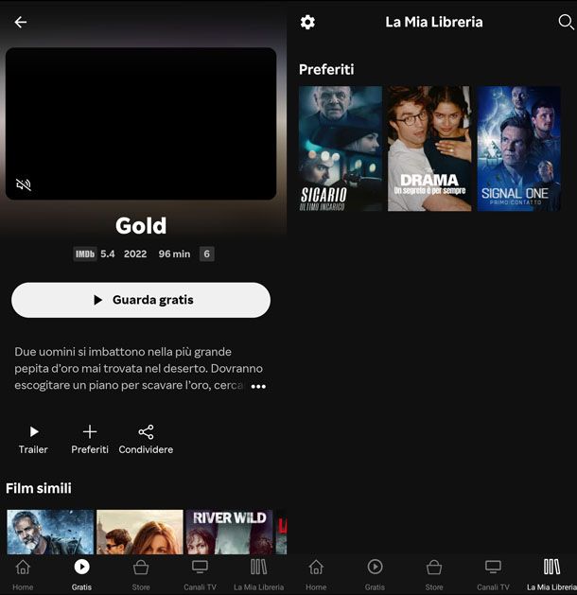Unmute the trailer preview sound
This screenshot has height=595, width=577.
click(23, 184)
